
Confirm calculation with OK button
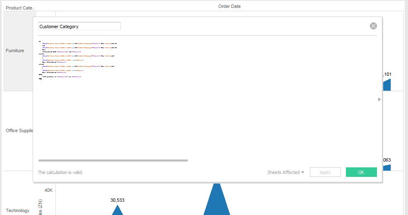pyautogui.click(x=361, y=172)
